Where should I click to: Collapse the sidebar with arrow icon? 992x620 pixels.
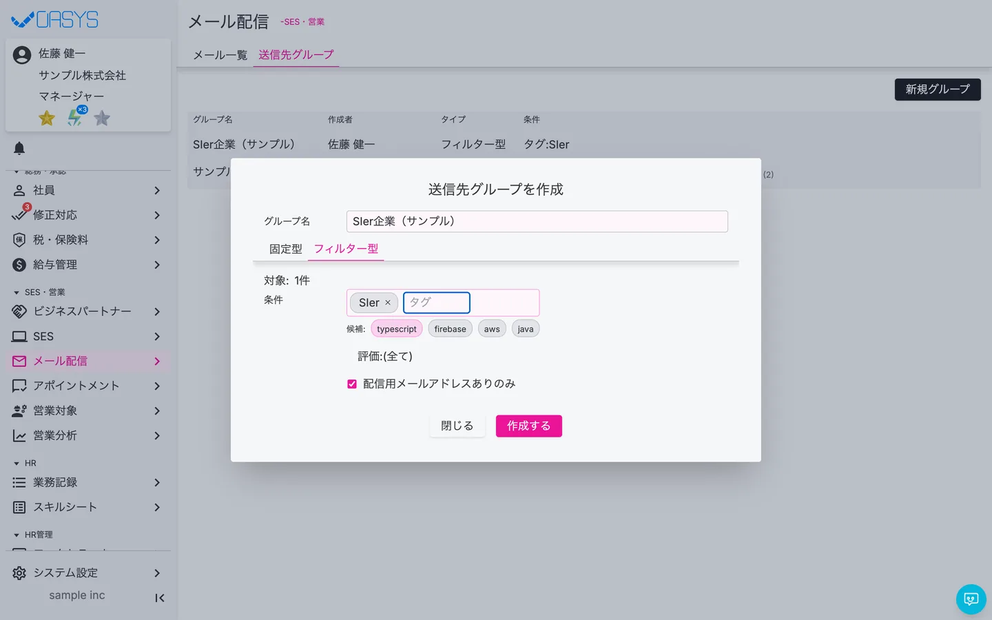pos(160,598)
